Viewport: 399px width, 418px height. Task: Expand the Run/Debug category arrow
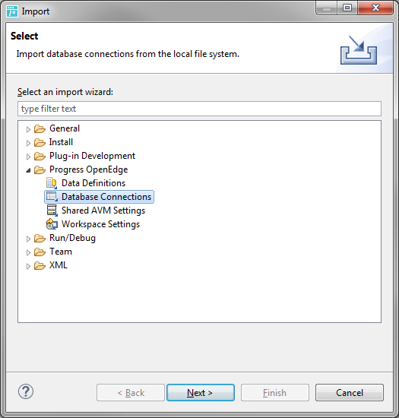tap(28, 239)
